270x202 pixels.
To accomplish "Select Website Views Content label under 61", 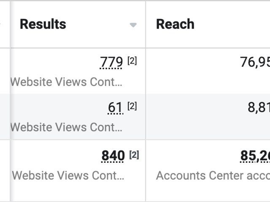I will 66,127.
